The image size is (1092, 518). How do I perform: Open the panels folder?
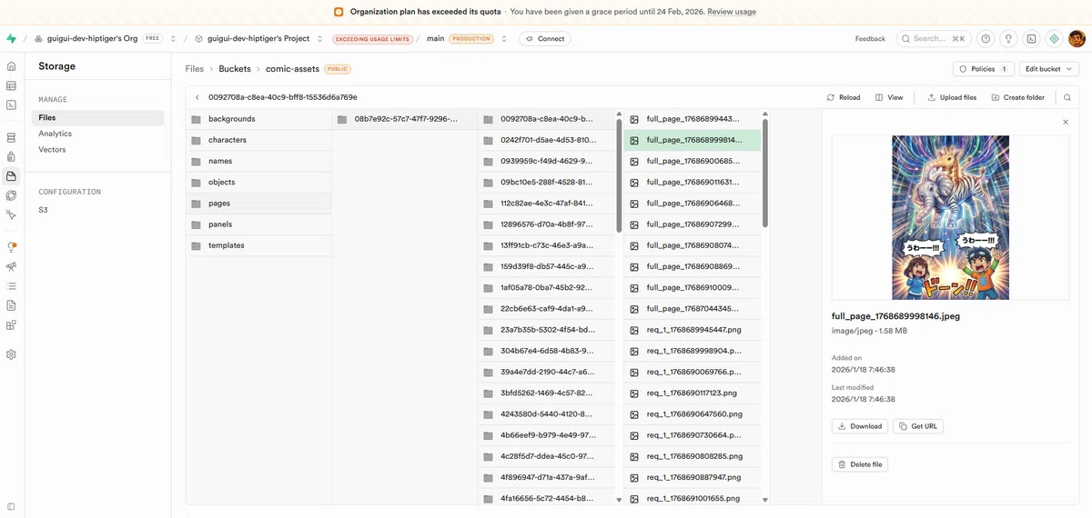pyautogui.click(x=258, y=224)
